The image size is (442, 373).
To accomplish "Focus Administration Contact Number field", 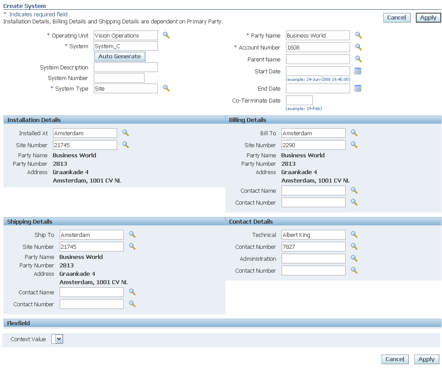I will [x=313, y=270].
